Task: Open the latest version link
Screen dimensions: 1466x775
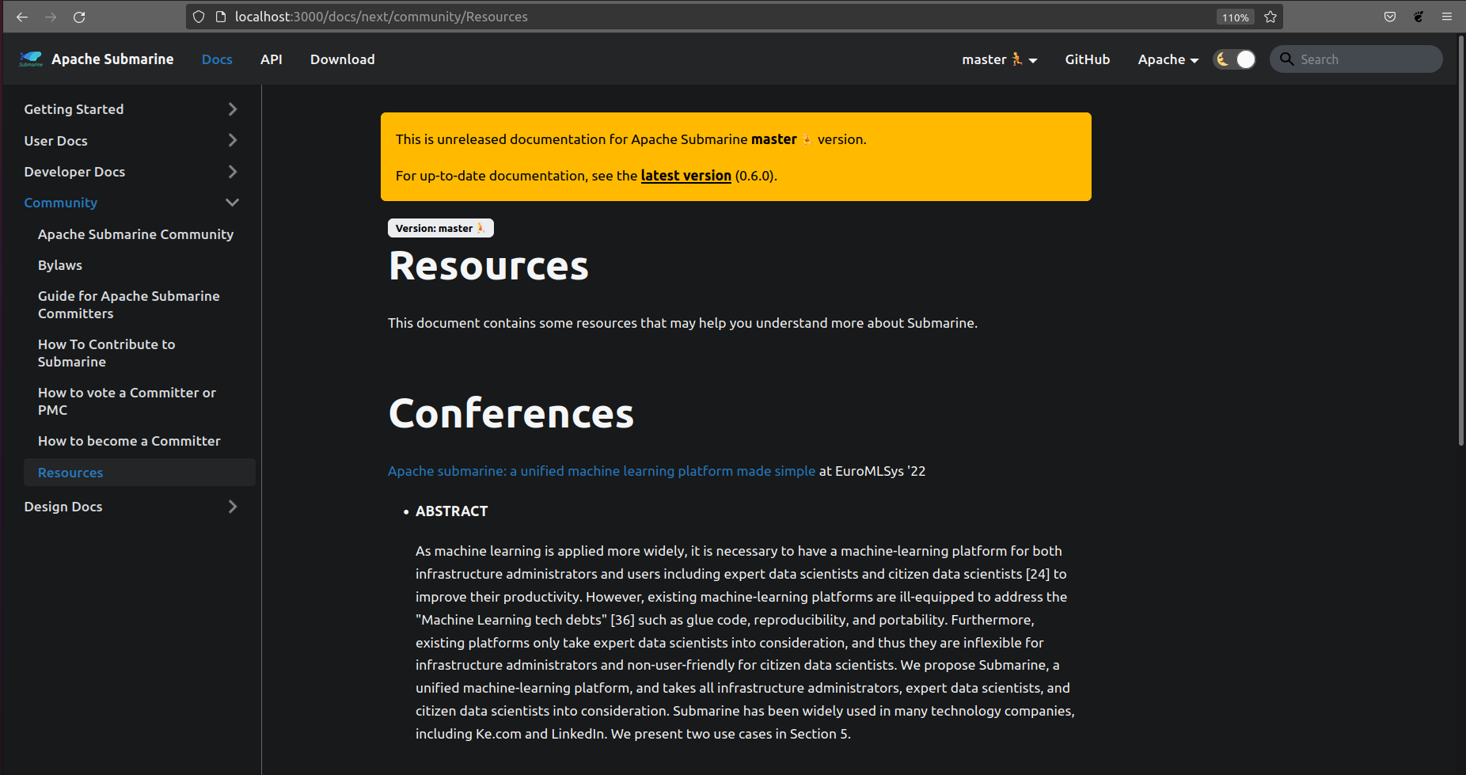Action: tap(686, 175)
